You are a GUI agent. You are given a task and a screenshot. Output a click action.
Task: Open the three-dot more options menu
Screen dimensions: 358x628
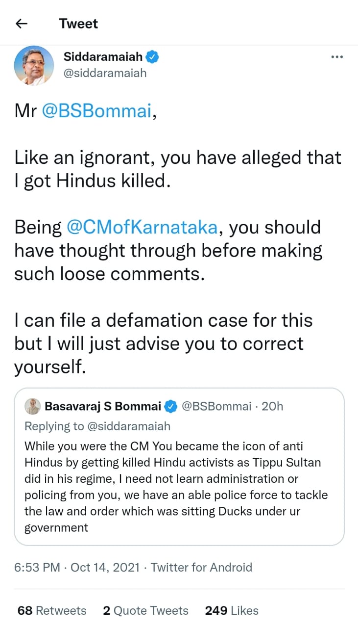tap(337, 57)
